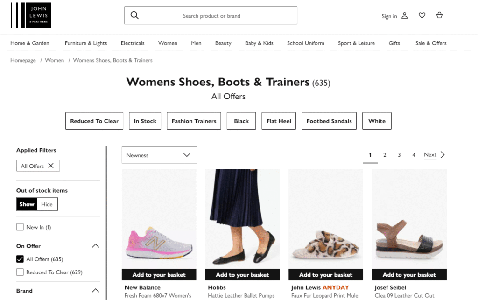
Task: Open Josef Seibel Clea 09 product link
Action: [x=405, y=295]
